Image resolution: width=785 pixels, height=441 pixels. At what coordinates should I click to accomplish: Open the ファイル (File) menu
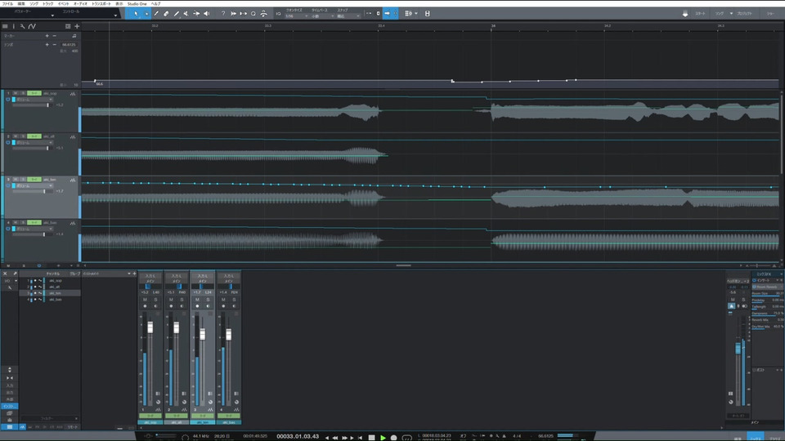(7, 4)
